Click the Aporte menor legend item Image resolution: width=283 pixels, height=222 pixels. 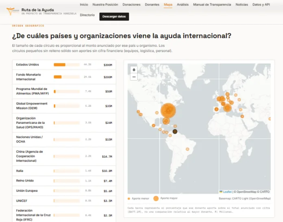point(139,198)
